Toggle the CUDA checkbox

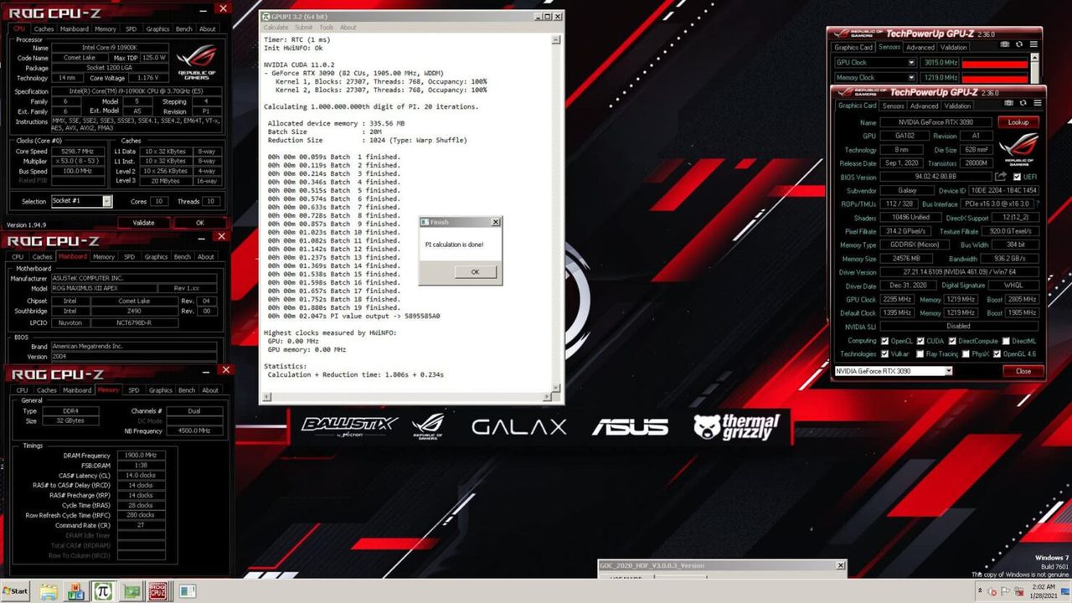click(x=921, y=341)
